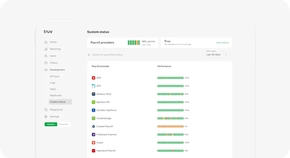Click the Development code brackets icon
The height and width of the screenshot is (158, 290).
(46, 70)
